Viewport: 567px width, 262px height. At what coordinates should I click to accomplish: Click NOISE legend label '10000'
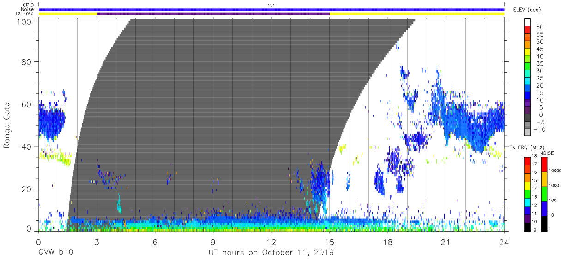[556, 171]
